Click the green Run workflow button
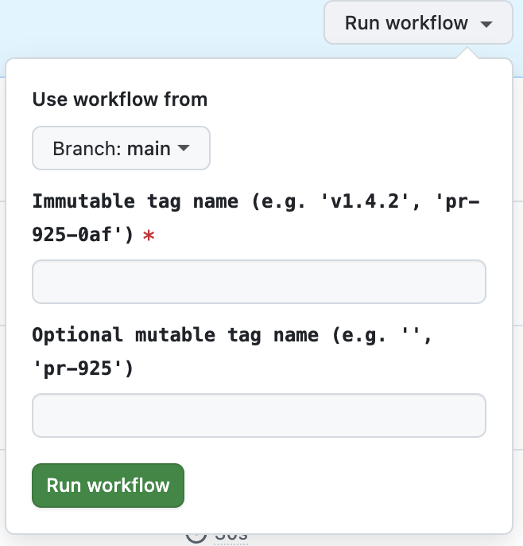Viewport: 523px width, 546px height. coord(108,486)
